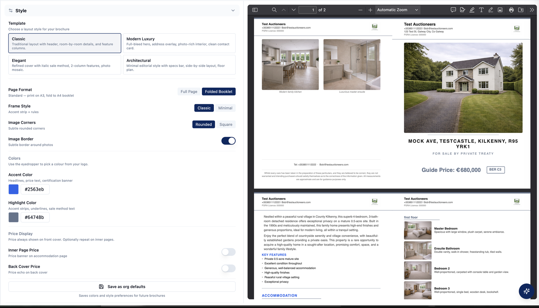Click the Bedroom 3 room thumbnail
The height and width of the screenshot is (308, 539).
pyautogui.click(x=418, y=290)
